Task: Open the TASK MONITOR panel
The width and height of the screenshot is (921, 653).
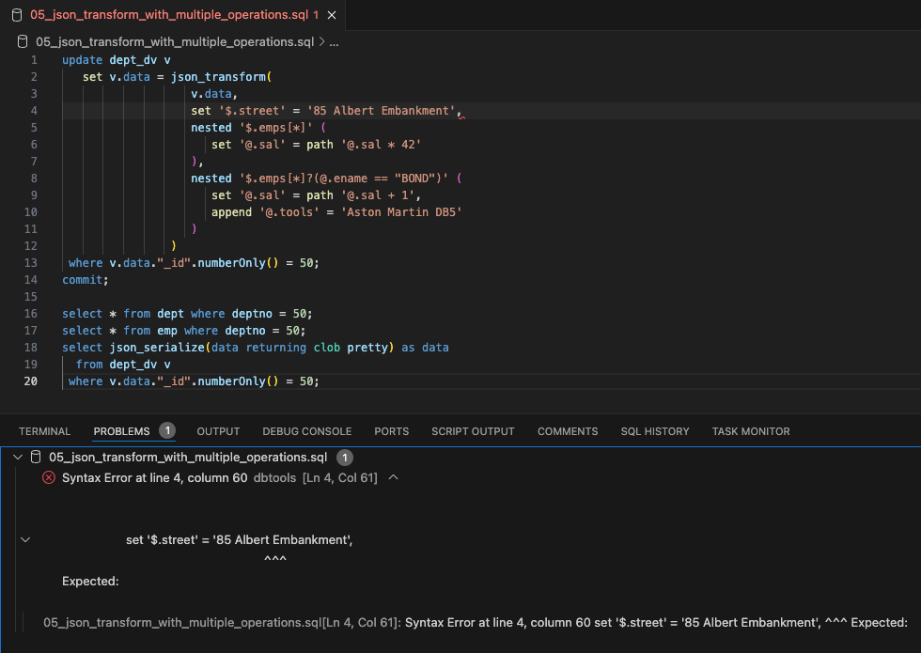Action: (751, 431)
